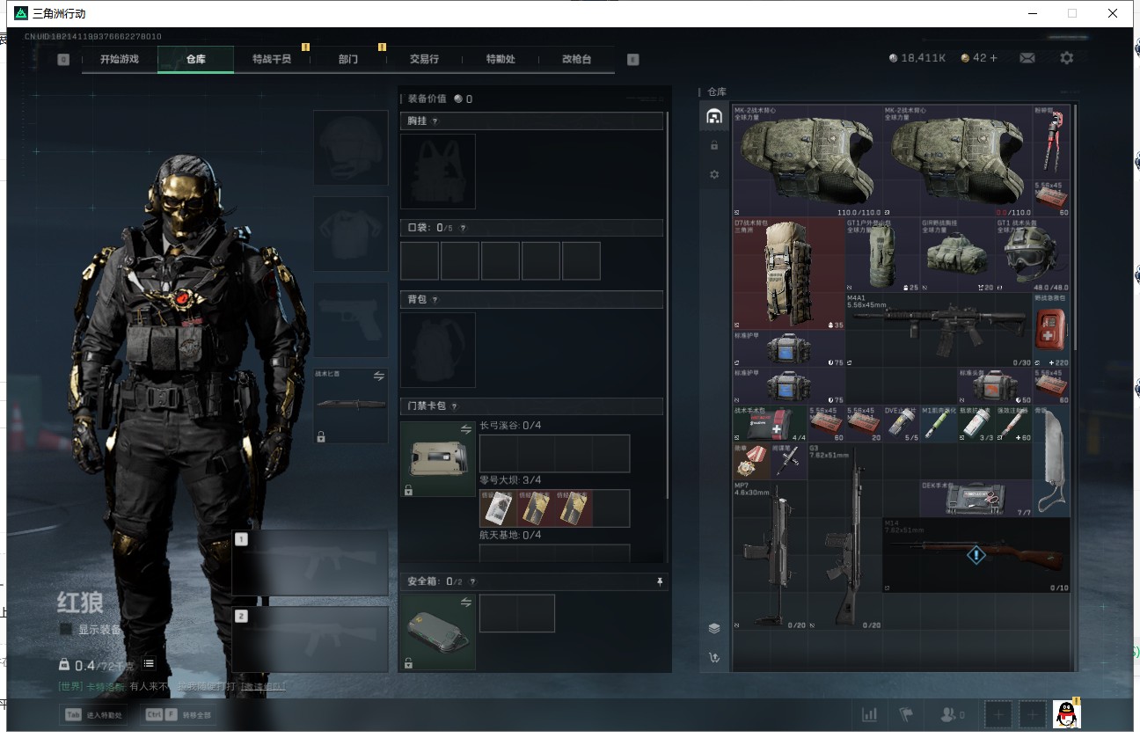Open help for 背包 section

(435, 300)
